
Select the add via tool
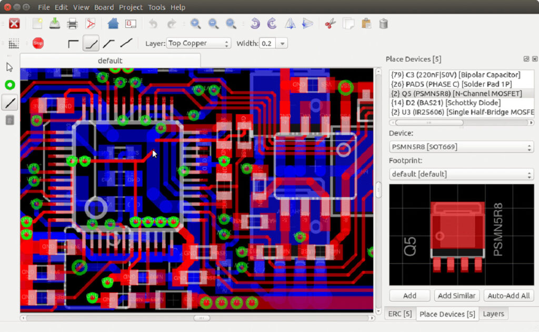(x=9, y=84)
